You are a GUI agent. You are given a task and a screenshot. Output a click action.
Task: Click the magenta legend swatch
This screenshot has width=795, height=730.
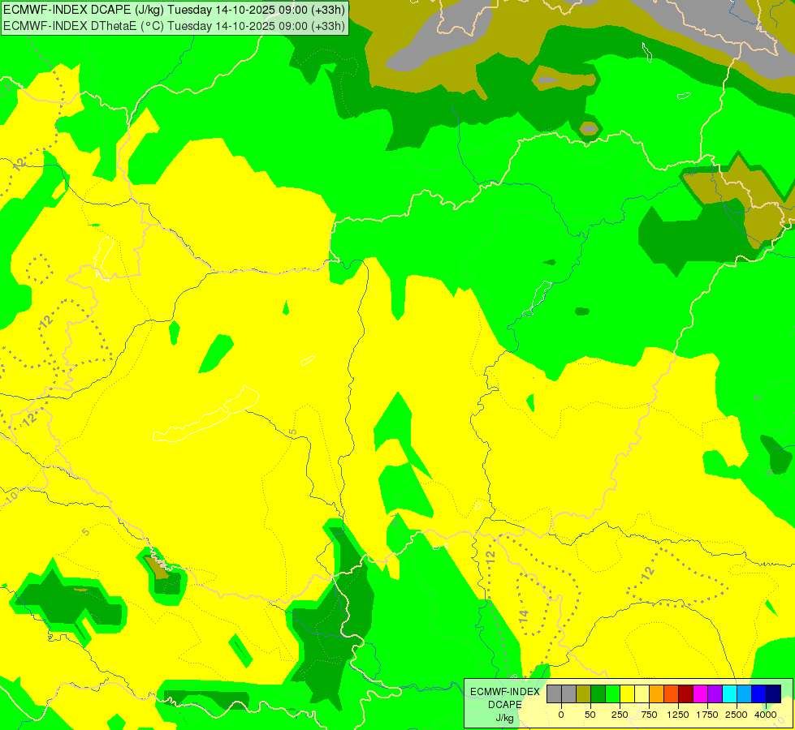pyautogui.click(x=701, y=694)
